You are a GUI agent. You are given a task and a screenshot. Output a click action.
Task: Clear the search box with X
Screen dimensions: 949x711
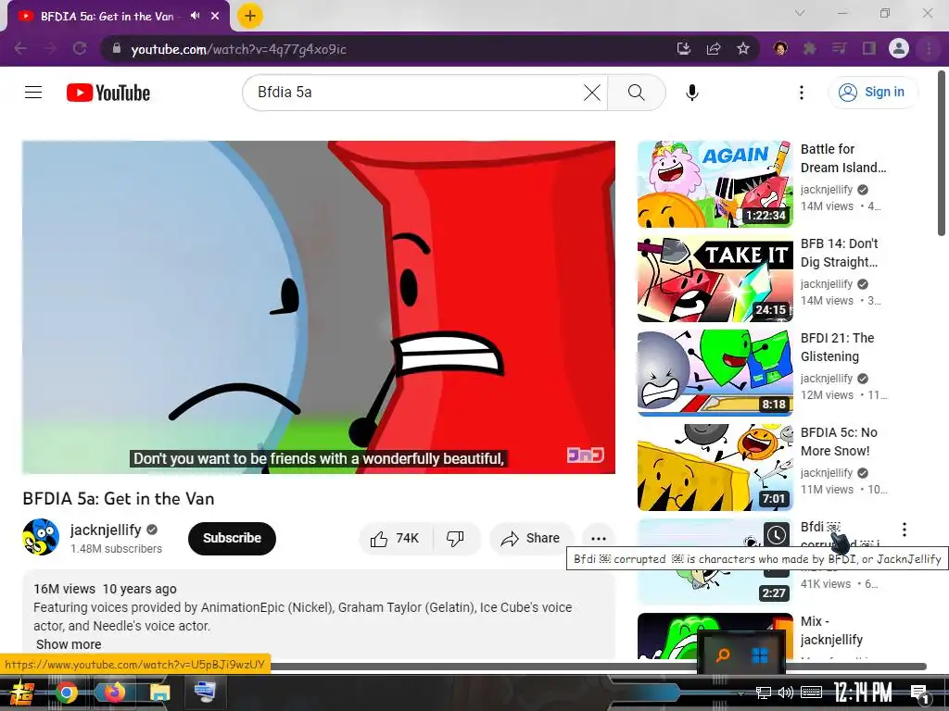pos(592,93)
